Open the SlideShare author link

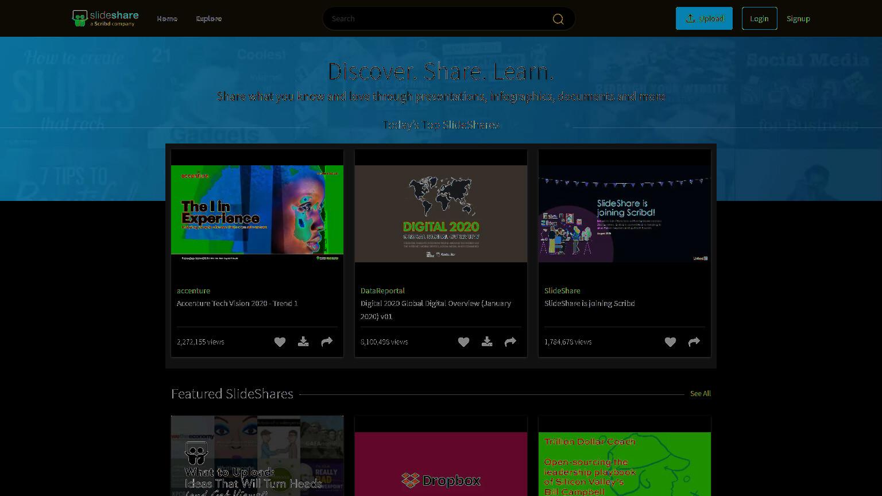coord(562,290)
